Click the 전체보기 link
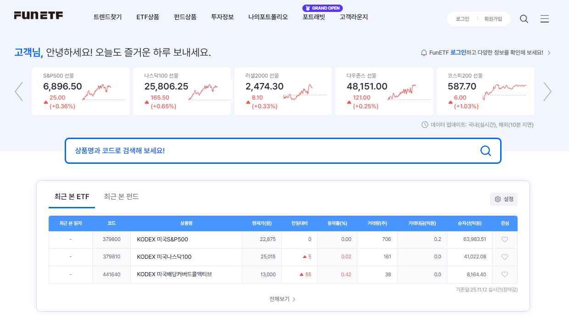The image size is (569, 318). point(282,299)
